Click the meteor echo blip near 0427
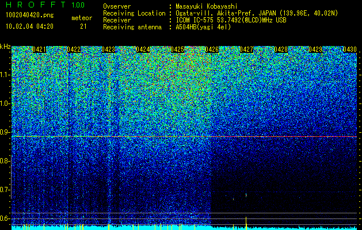Image resolution: width=362 pixels, height=230 pixels. 246,195
